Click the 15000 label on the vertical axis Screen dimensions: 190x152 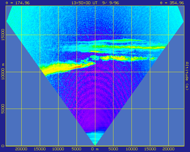click(x=3, y=35)
